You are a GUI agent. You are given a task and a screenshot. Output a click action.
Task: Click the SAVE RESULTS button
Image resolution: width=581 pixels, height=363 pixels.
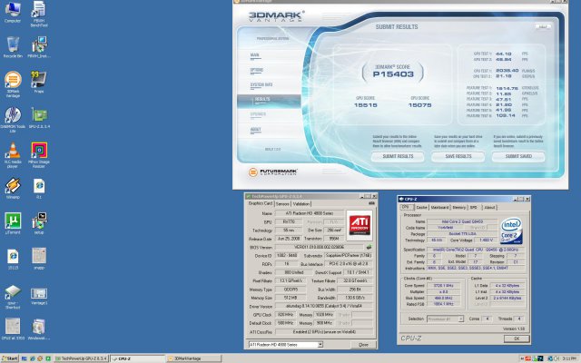click(458, 157)
